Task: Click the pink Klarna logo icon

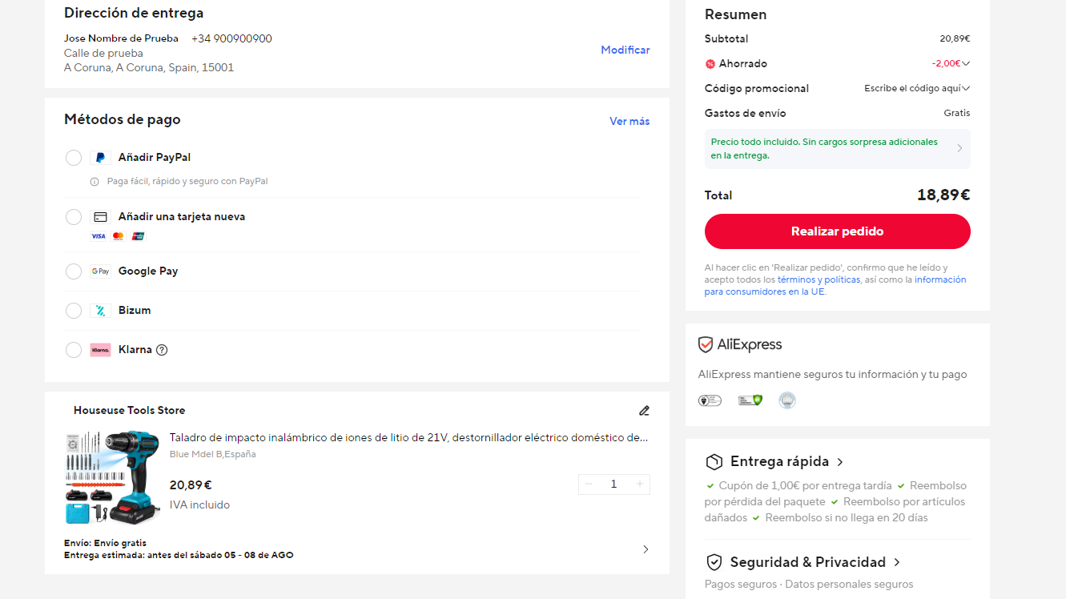Action: tap(100, 350)
